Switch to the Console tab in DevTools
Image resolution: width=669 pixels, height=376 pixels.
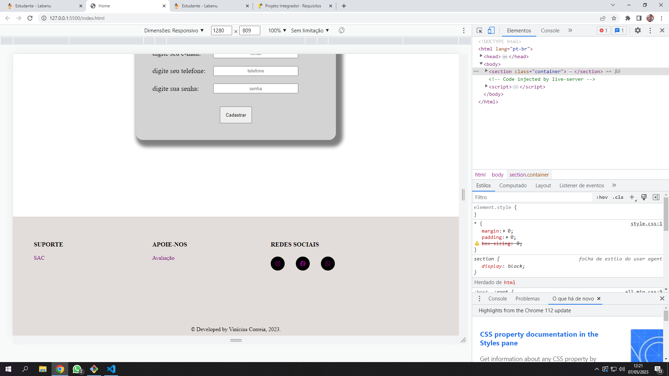click(x=550, y=31)
